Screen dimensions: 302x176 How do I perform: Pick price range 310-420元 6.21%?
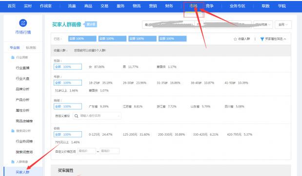(206, 135)
